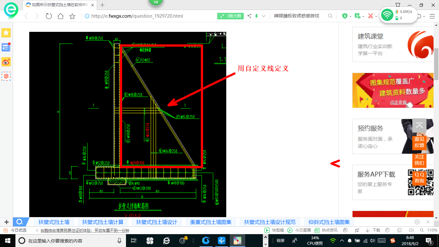Click the 扶壁式挡土墙设计规范 suggestion tab

[x=270, y=222]
